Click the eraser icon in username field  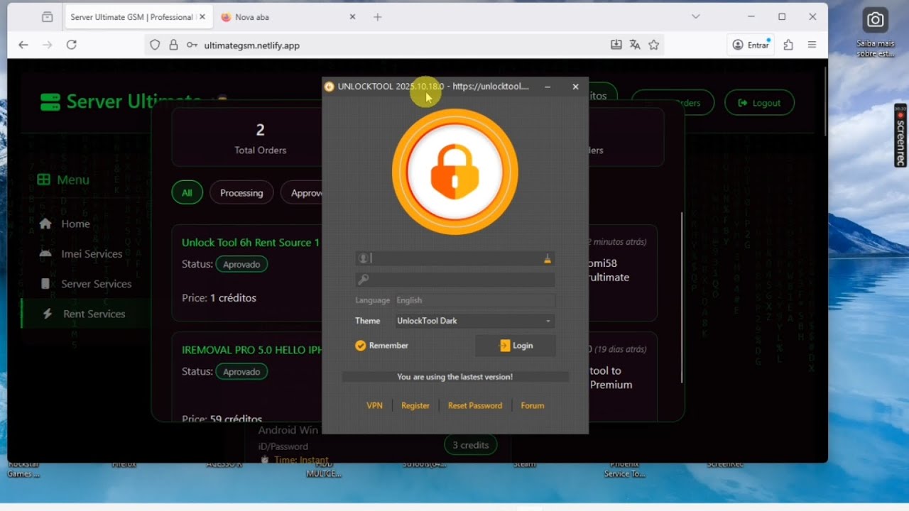pyautogui.click(x=547, y=259)
